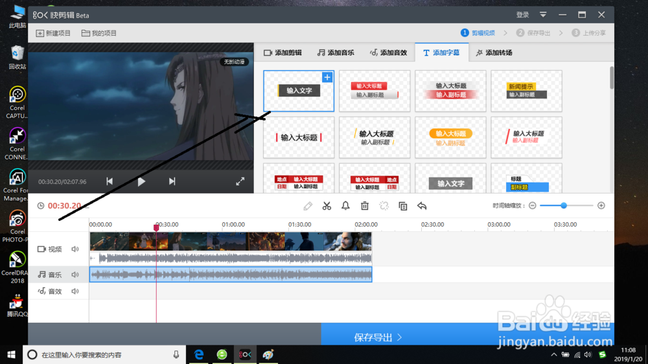Viewport: 648px width, 364px height.
Task: Choose the blue 标题 副标题 template
Action: tap(526, 179)
